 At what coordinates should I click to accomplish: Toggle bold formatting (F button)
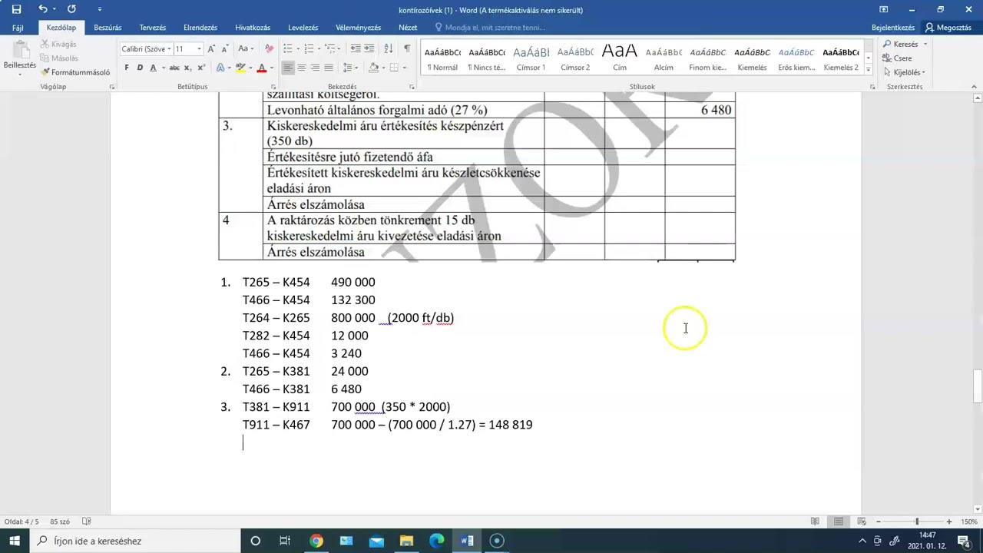point(127,68)
